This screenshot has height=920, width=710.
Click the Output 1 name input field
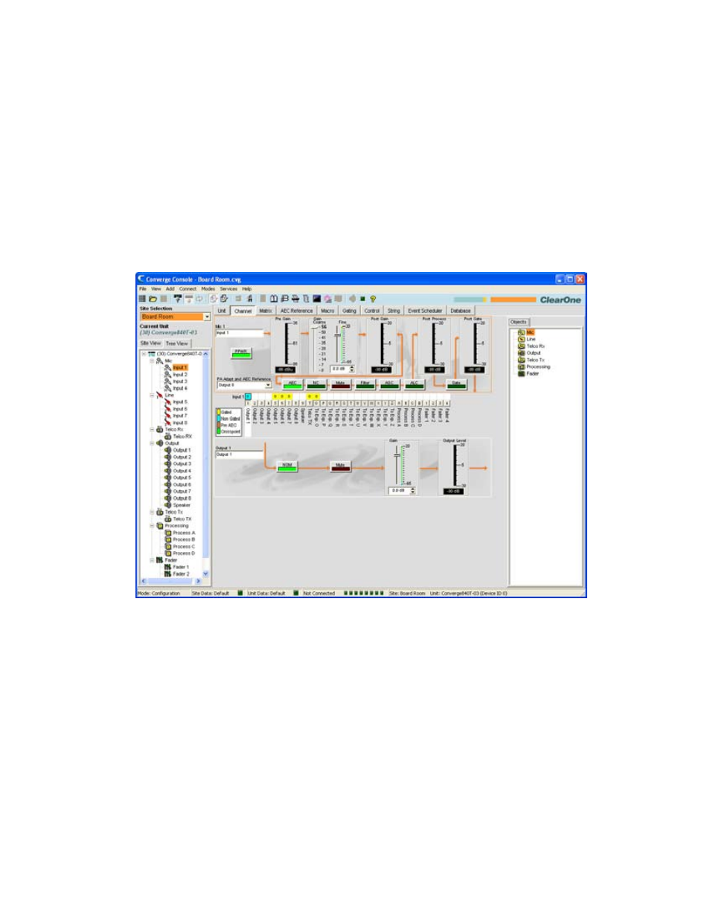click(240, 454)
